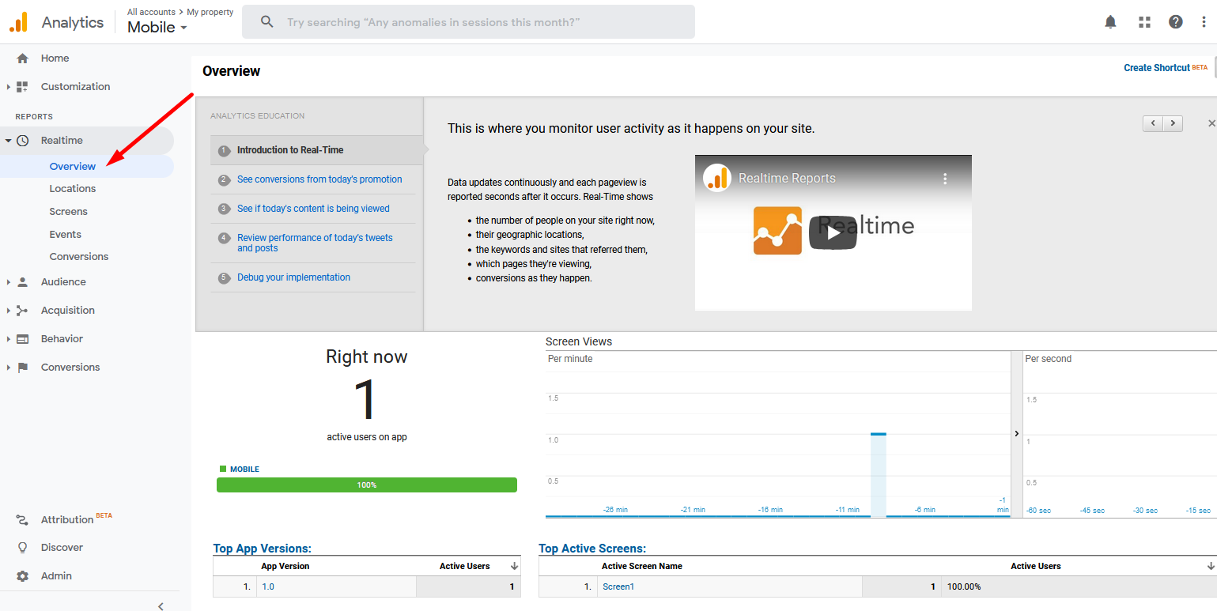Click the Top App Versions heading link

click(x=262, y=549)
